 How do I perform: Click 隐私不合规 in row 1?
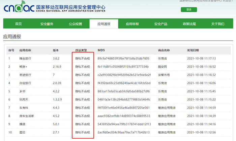pyautogui.click(x=83, y=59)
